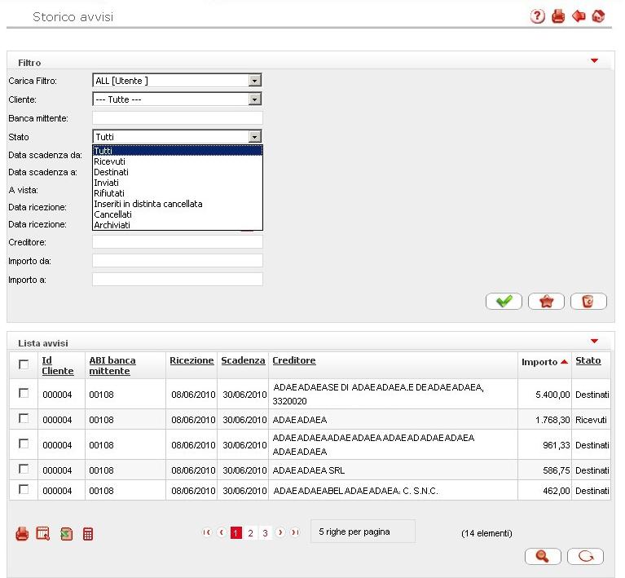The image size is (625, 578).
Task: Go back using the red arrow icon
Action: (579, 16)
